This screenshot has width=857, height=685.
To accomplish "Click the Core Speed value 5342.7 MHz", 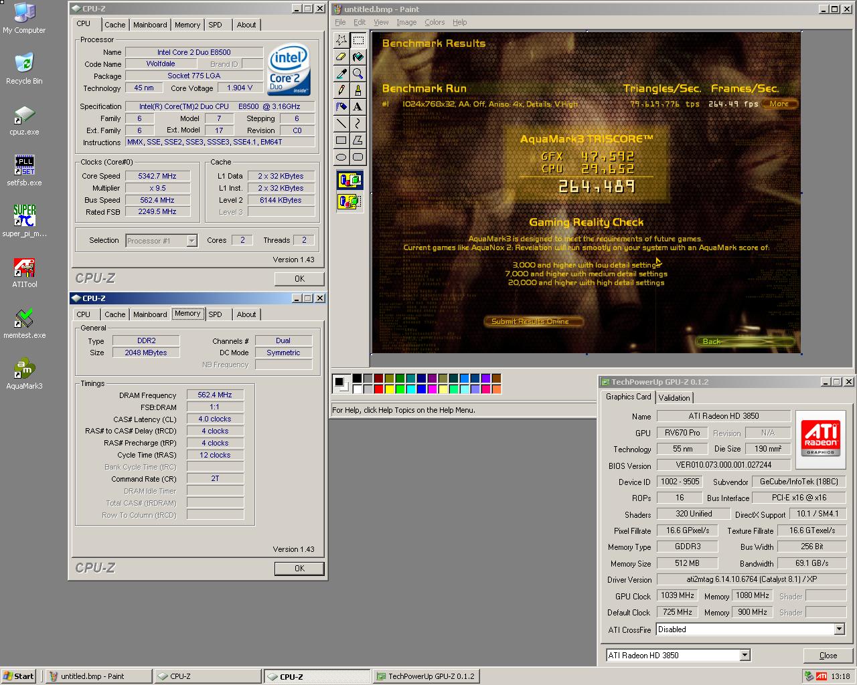I will click(157, 176).
